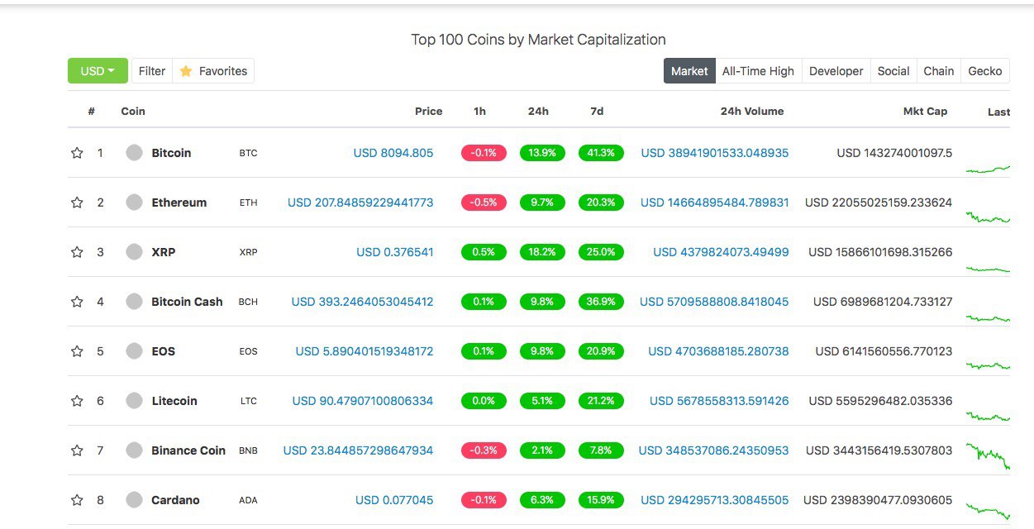The height and width of the screenshot is (529, 1034).
Task: Open the Bitcoin coin name link
Action: coord(171,153)
